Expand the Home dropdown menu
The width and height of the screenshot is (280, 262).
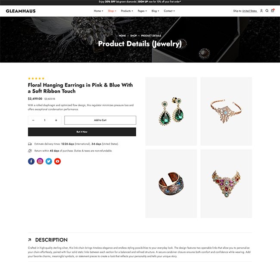98,11
